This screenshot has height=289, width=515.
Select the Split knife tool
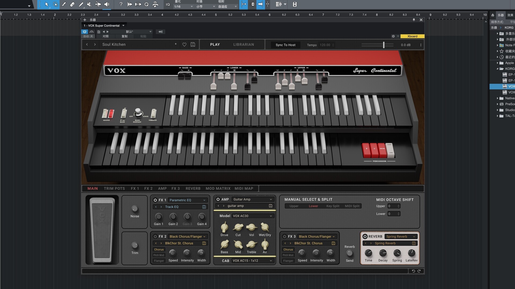(64, 4)
